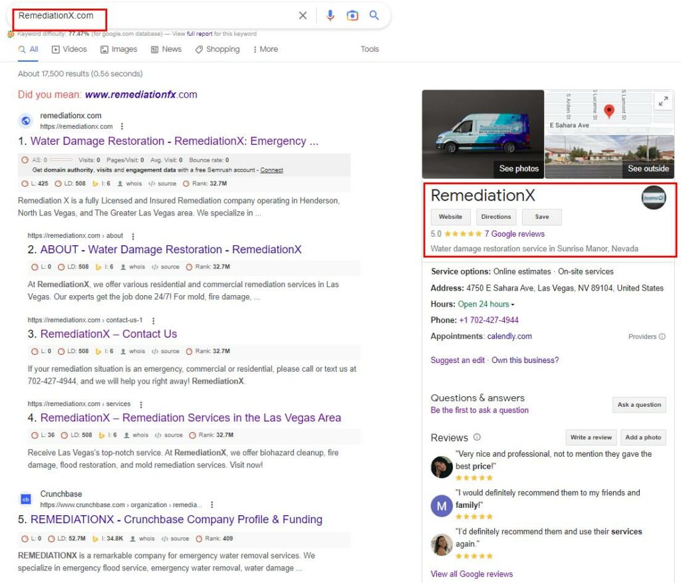Click the 'About 17,500 results' text
Screen dimensions: 681x583
click(x=80, y=74)
